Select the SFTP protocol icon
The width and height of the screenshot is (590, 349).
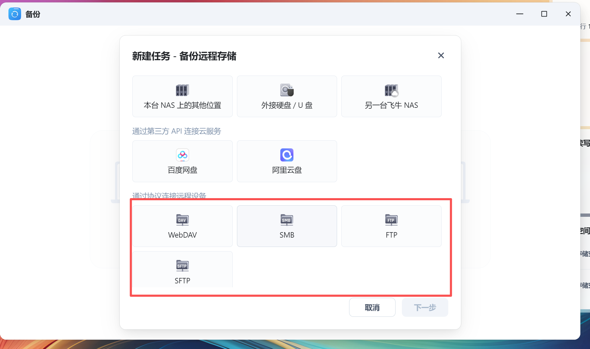tap(182, 266)
